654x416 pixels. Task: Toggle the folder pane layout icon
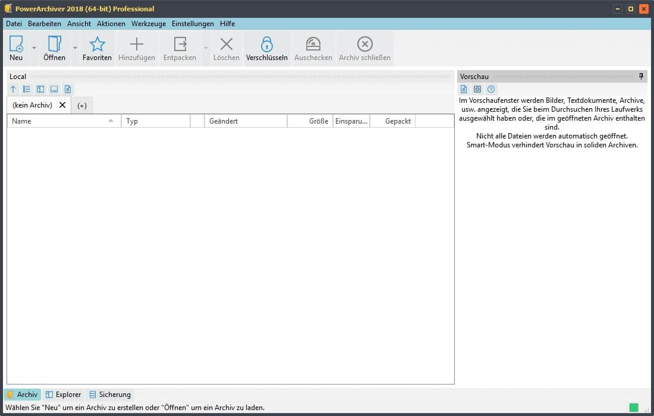[40, 89]
